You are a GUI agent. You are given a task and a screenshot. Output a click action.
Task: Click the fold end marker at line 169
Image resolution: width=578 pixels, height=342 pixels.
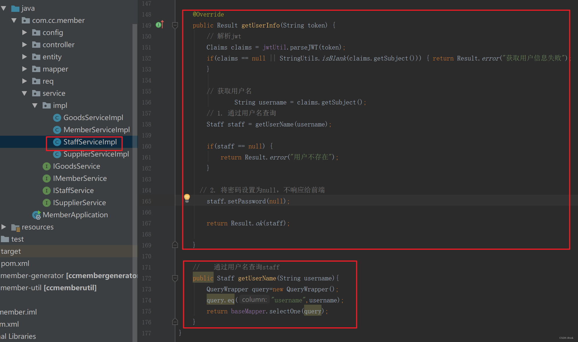click(175, 245)
